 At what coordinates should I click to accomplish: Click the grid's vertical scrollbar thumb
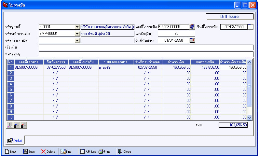click(250, 86)
